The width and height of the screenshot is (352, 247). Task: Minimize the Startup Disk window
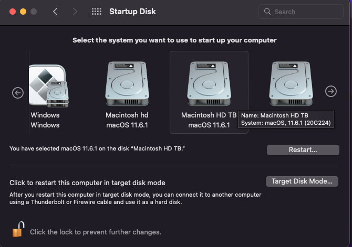pos(22,12)
